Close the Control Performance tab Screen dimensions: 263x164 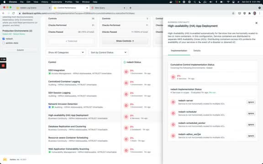pyautogui.click(x=87, y=8)
